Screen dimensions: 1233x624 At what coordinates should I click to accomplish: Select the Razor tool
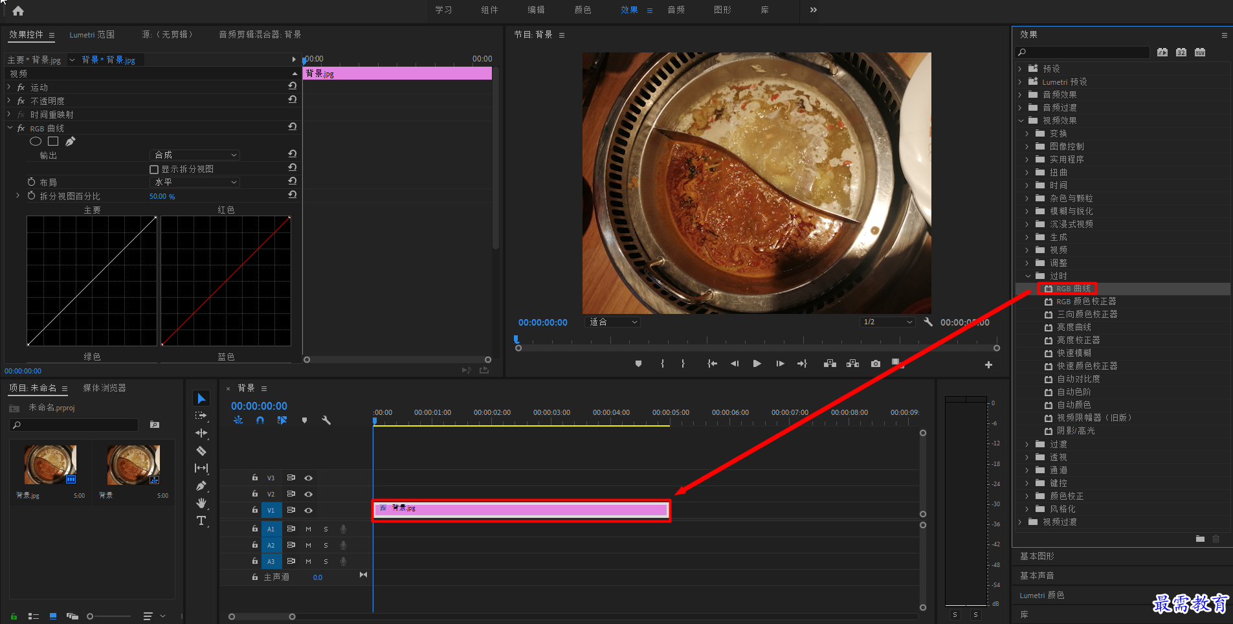(x=201, y=451)
